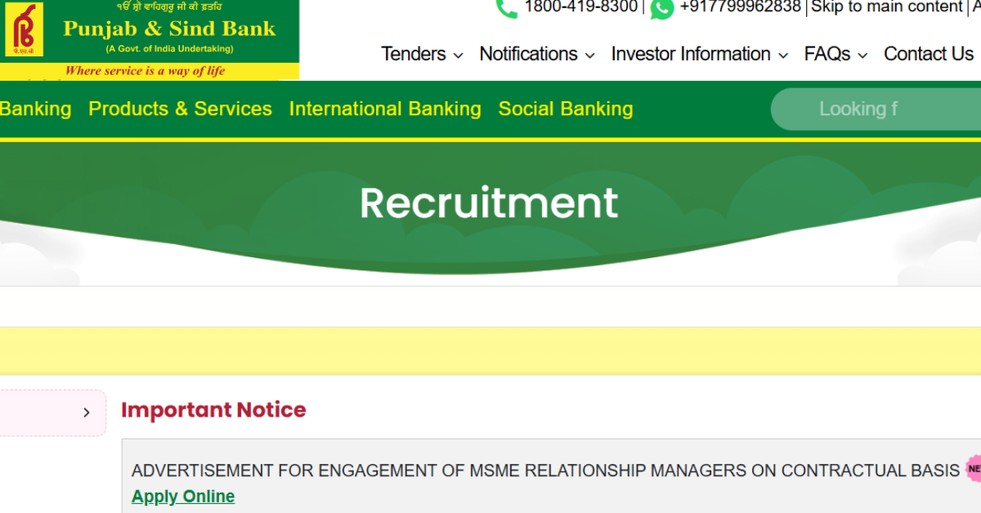Click the +917799962838 WhatsApp number
This screenshot has width=981, height=513.
740,7
